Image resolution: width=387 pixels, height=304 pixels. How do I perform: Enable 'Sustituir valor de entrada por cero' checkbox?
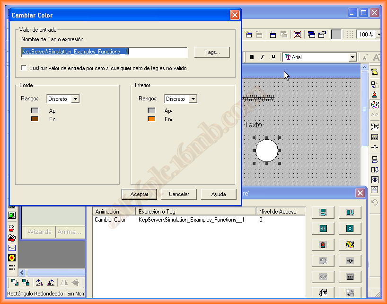click(x=24, y=68)
